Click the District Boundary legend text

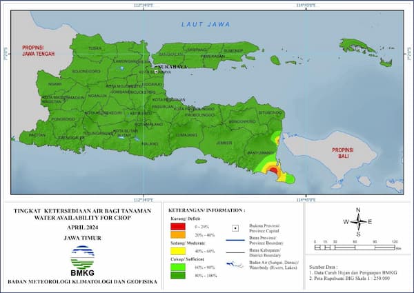(265, 255)
